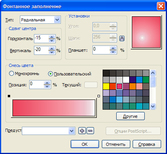Click the gradient color blend bar

(54, 108)
